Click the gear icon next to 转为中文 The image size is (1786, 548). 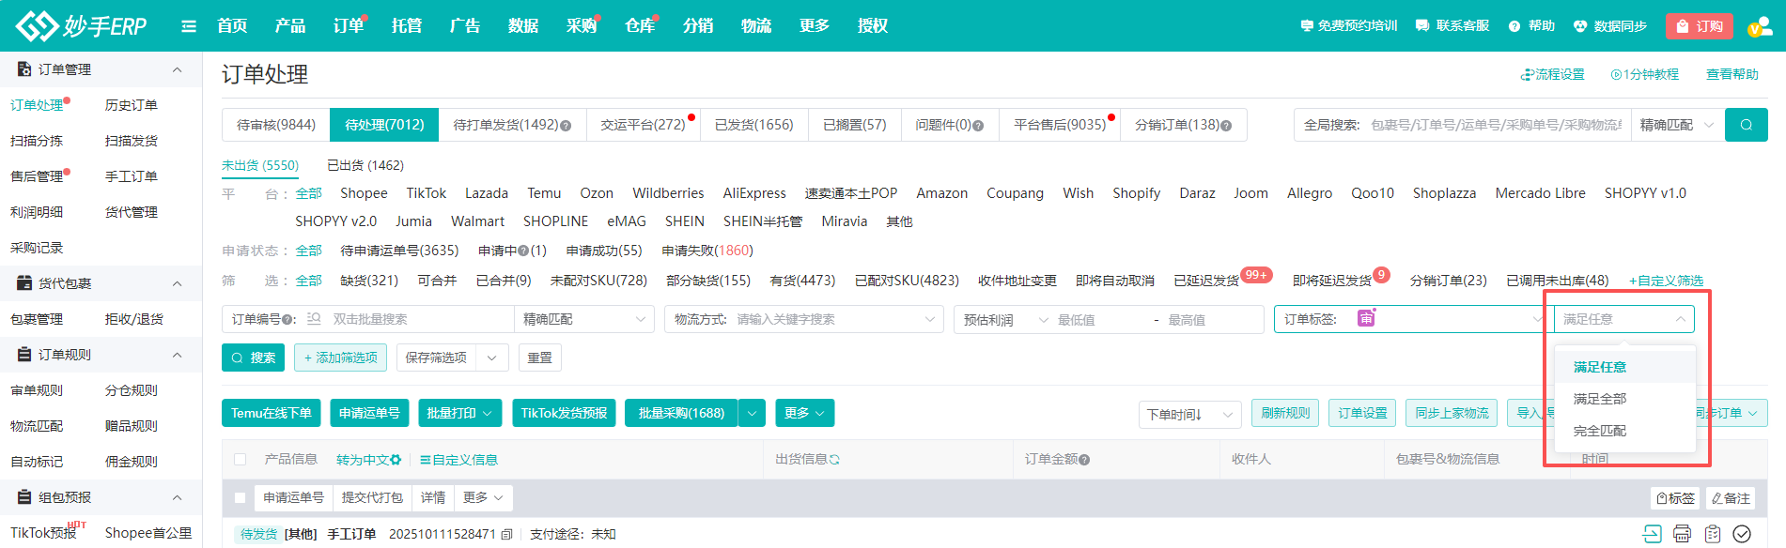click(x=396, y=460)
